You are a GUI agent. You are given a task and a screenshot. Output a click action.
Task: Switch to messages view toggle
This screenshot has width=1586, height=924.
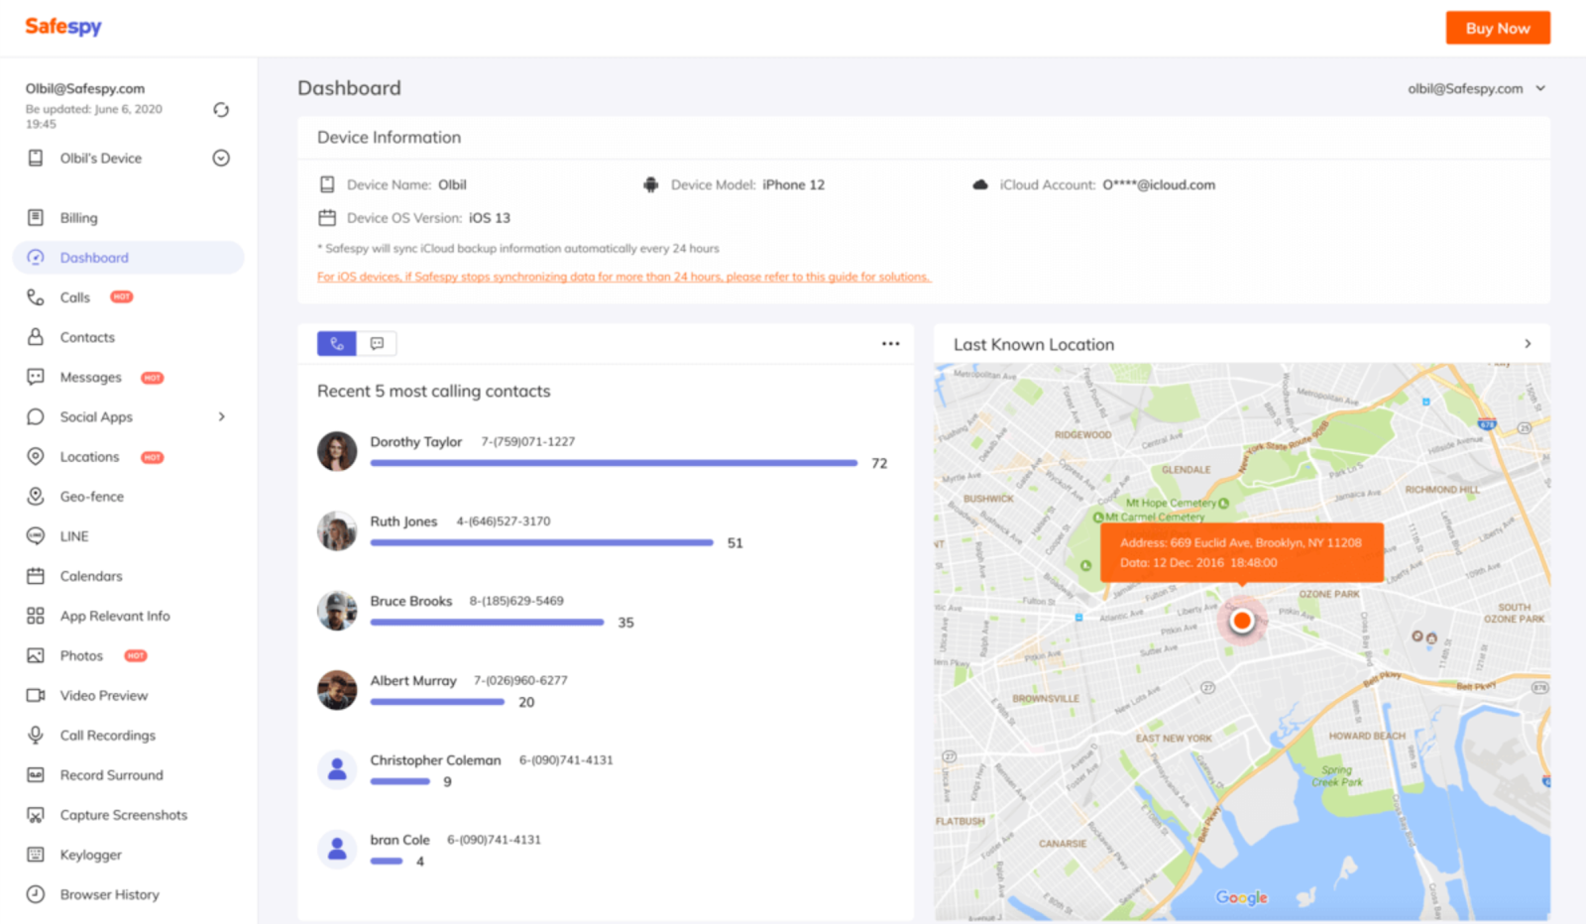(x=377, y=344)
